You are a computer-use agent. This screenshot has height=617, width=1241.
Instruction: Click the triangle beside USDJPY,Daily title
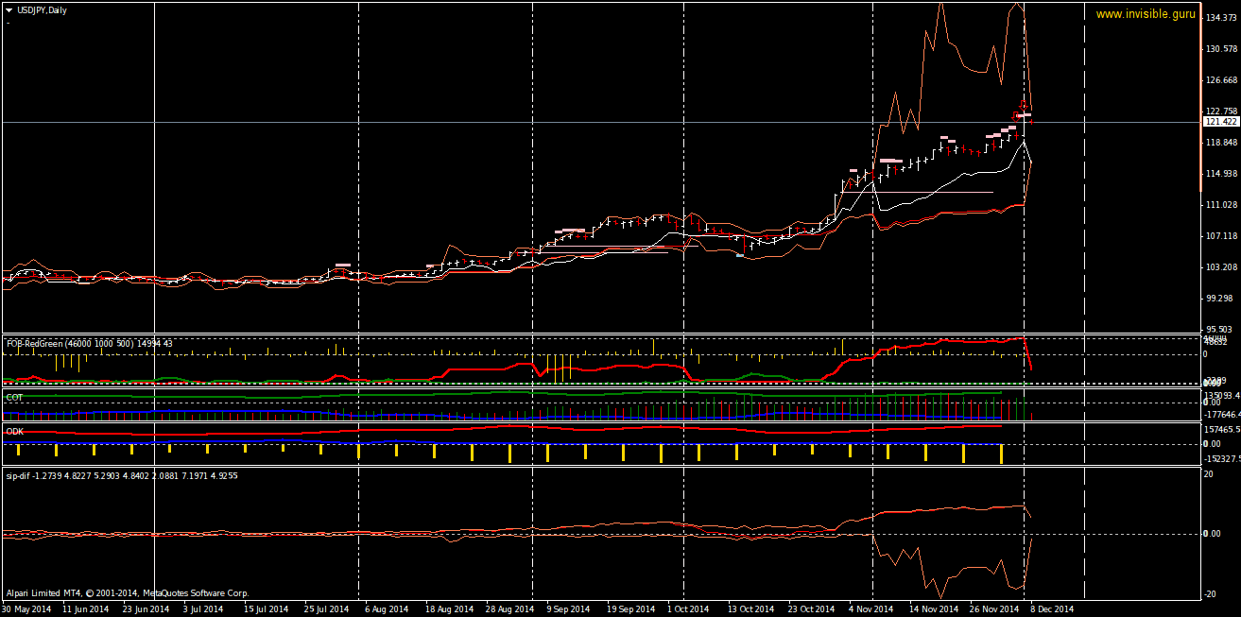point(9,9)
